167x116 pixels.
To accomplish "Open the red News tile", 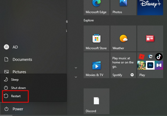I will (150, 38).
